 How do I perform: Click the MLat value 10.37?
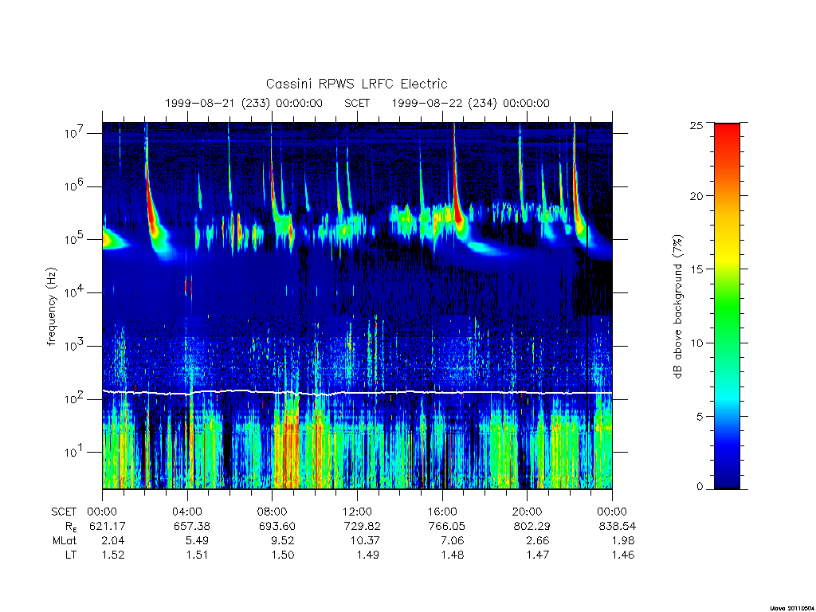365,541
